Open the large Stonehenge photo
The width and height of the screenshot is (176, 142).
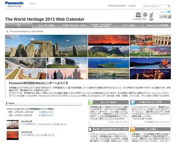(46, 46)
